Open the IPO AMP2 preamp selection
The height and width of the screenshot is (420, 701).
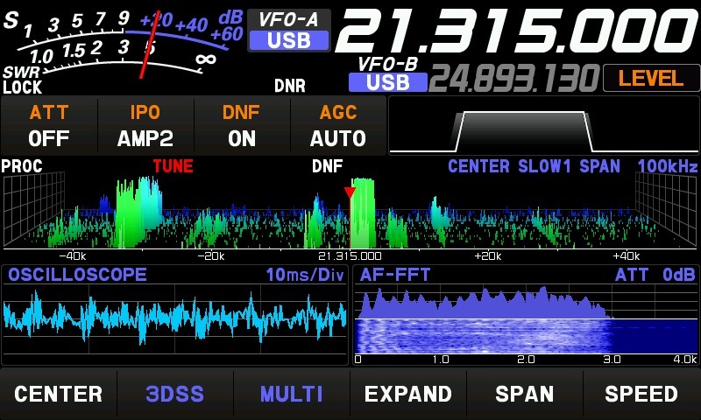tap(145, 126)
